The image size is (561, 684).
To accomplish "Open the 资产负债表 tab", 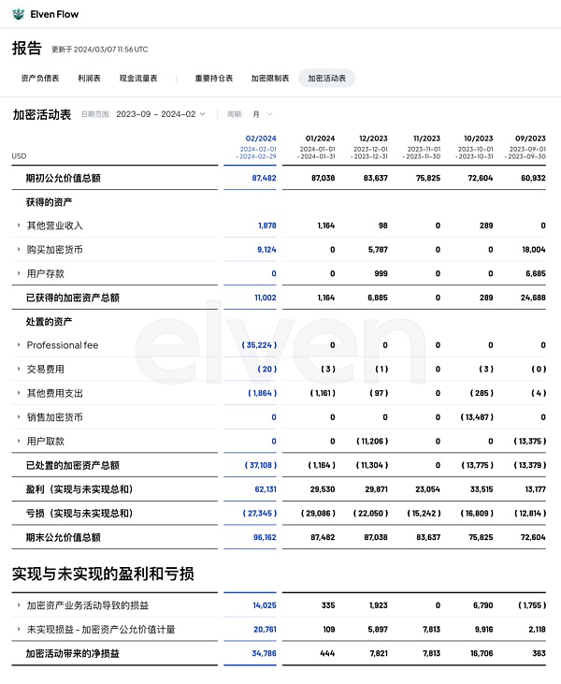I will pos(40,78).
